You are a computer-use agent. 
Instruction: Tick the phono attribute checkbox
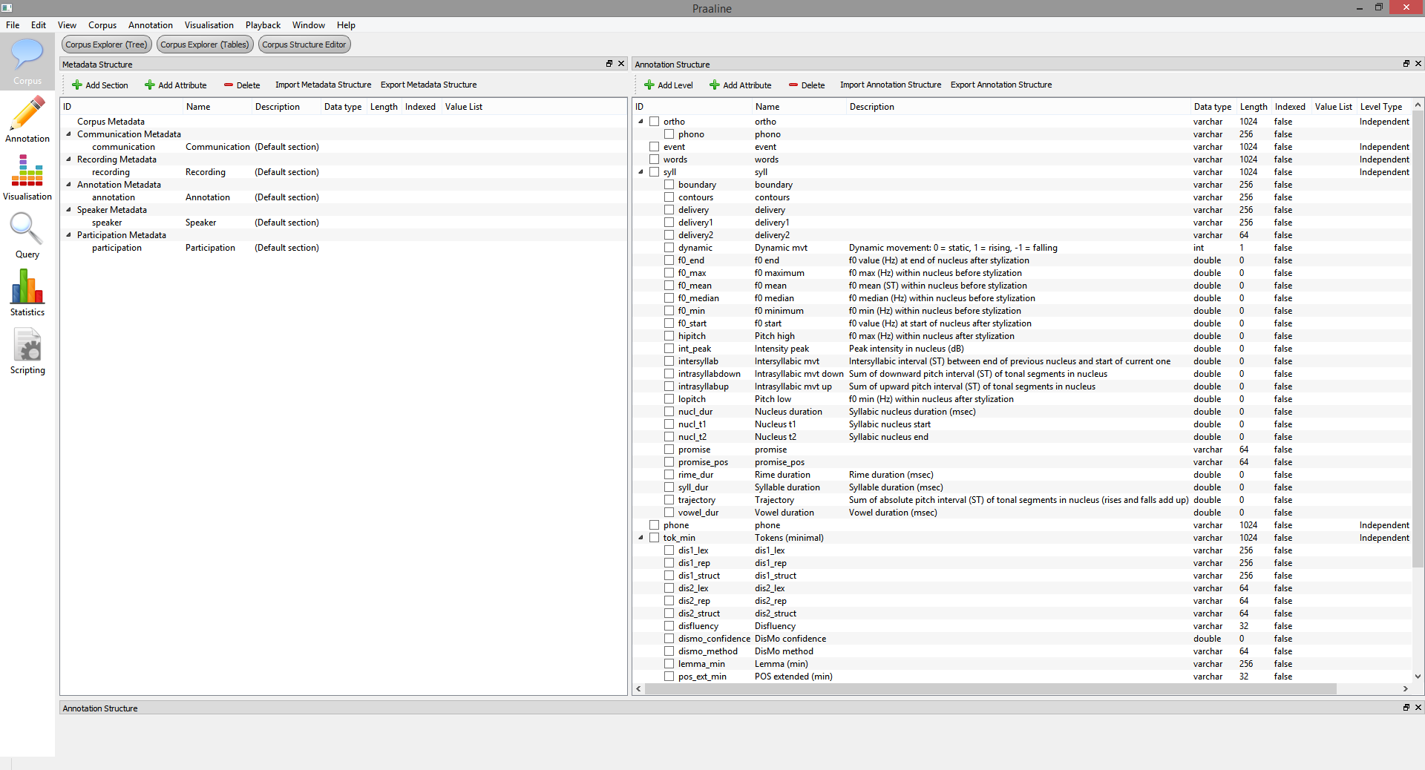(669, 134)
